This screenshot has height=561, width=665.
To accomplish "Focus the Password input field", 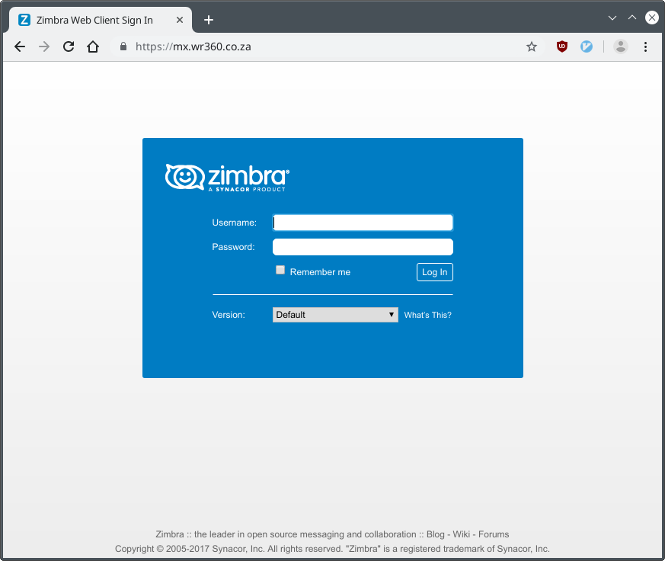I will click(x=363, y=247).
